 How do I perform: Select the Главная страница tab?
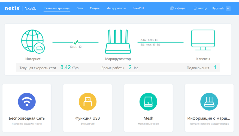(x=57, y=8)
